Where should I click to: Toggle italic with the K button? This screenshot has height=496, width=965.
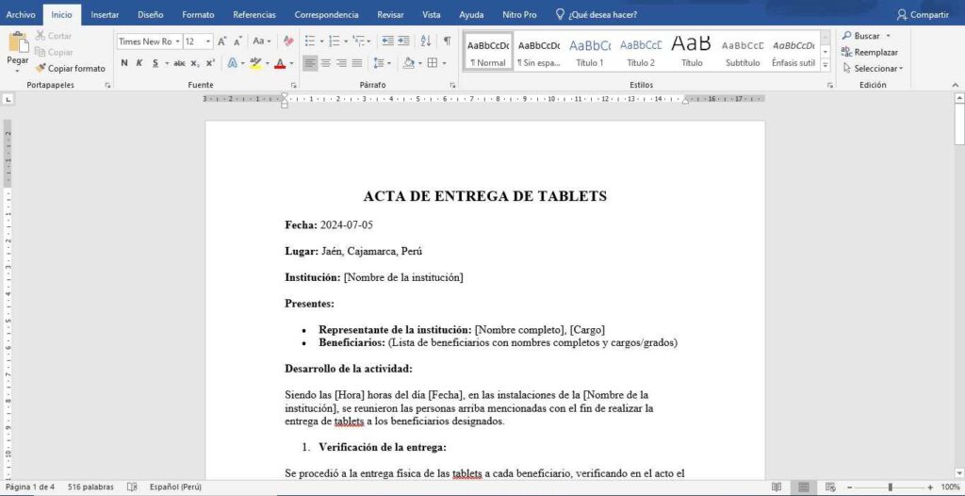pos(139,63)
